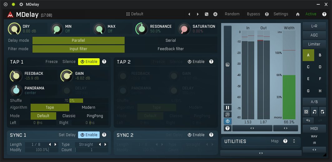The image size is (332, 162).
Task: Toggle Tap 1 Enable button
Action: click(89, 62)
